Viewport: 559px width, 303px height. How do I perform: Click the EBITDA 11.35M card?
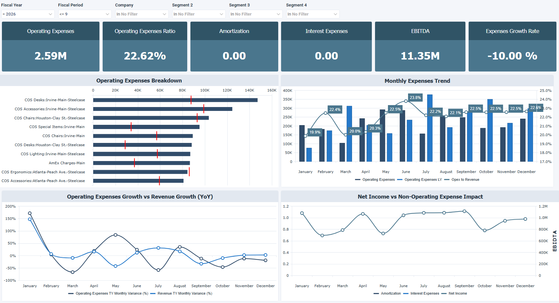[x=420, y=47]
